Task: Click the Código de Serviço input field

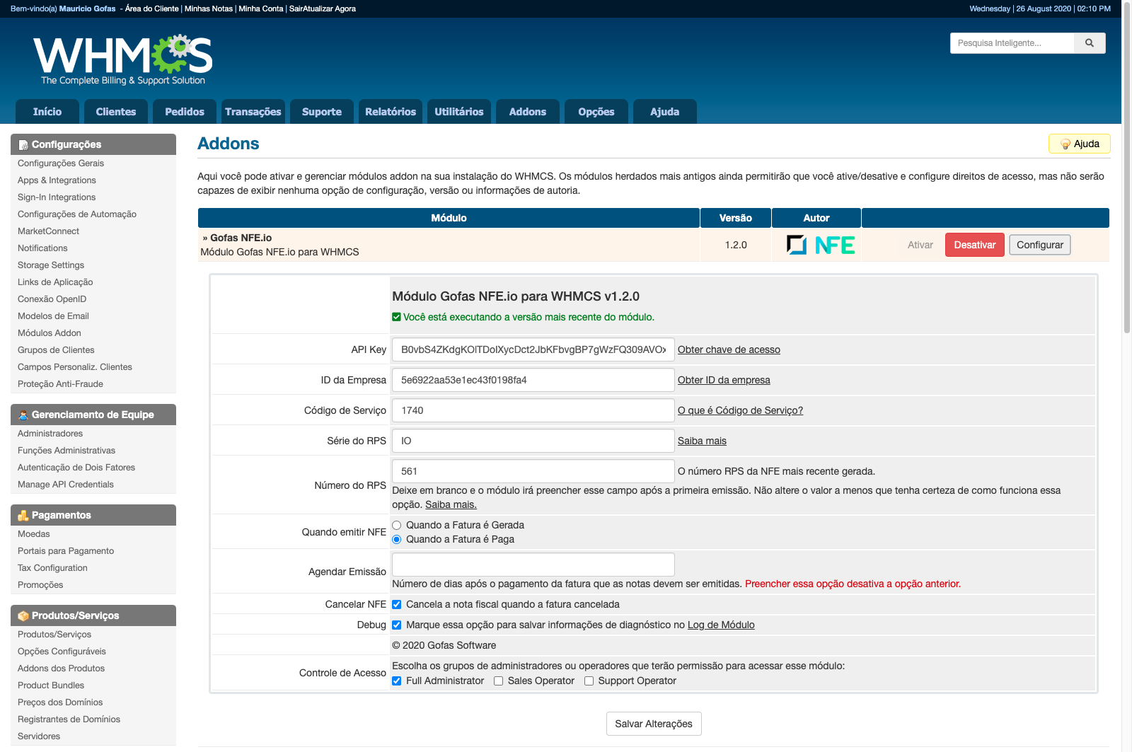Action: (x=533, y=410)
